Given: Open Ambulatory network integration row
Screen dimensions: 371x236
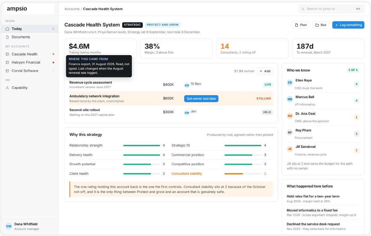Looking at the screenshot, I should [x=171, y=99].
